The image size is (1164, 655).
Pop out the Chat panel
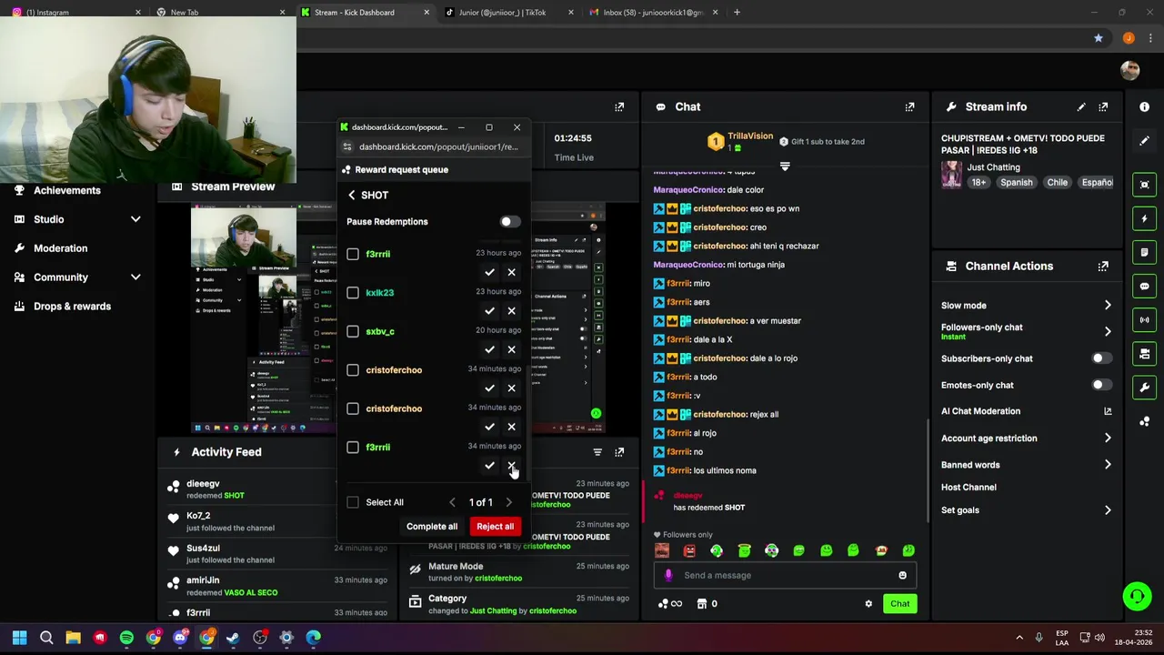point(909,107)
